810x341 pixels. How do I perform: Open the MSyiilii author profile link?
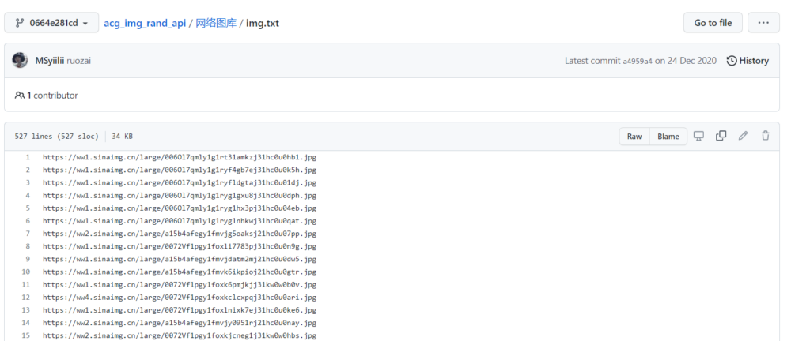click(x=50, y=61)
